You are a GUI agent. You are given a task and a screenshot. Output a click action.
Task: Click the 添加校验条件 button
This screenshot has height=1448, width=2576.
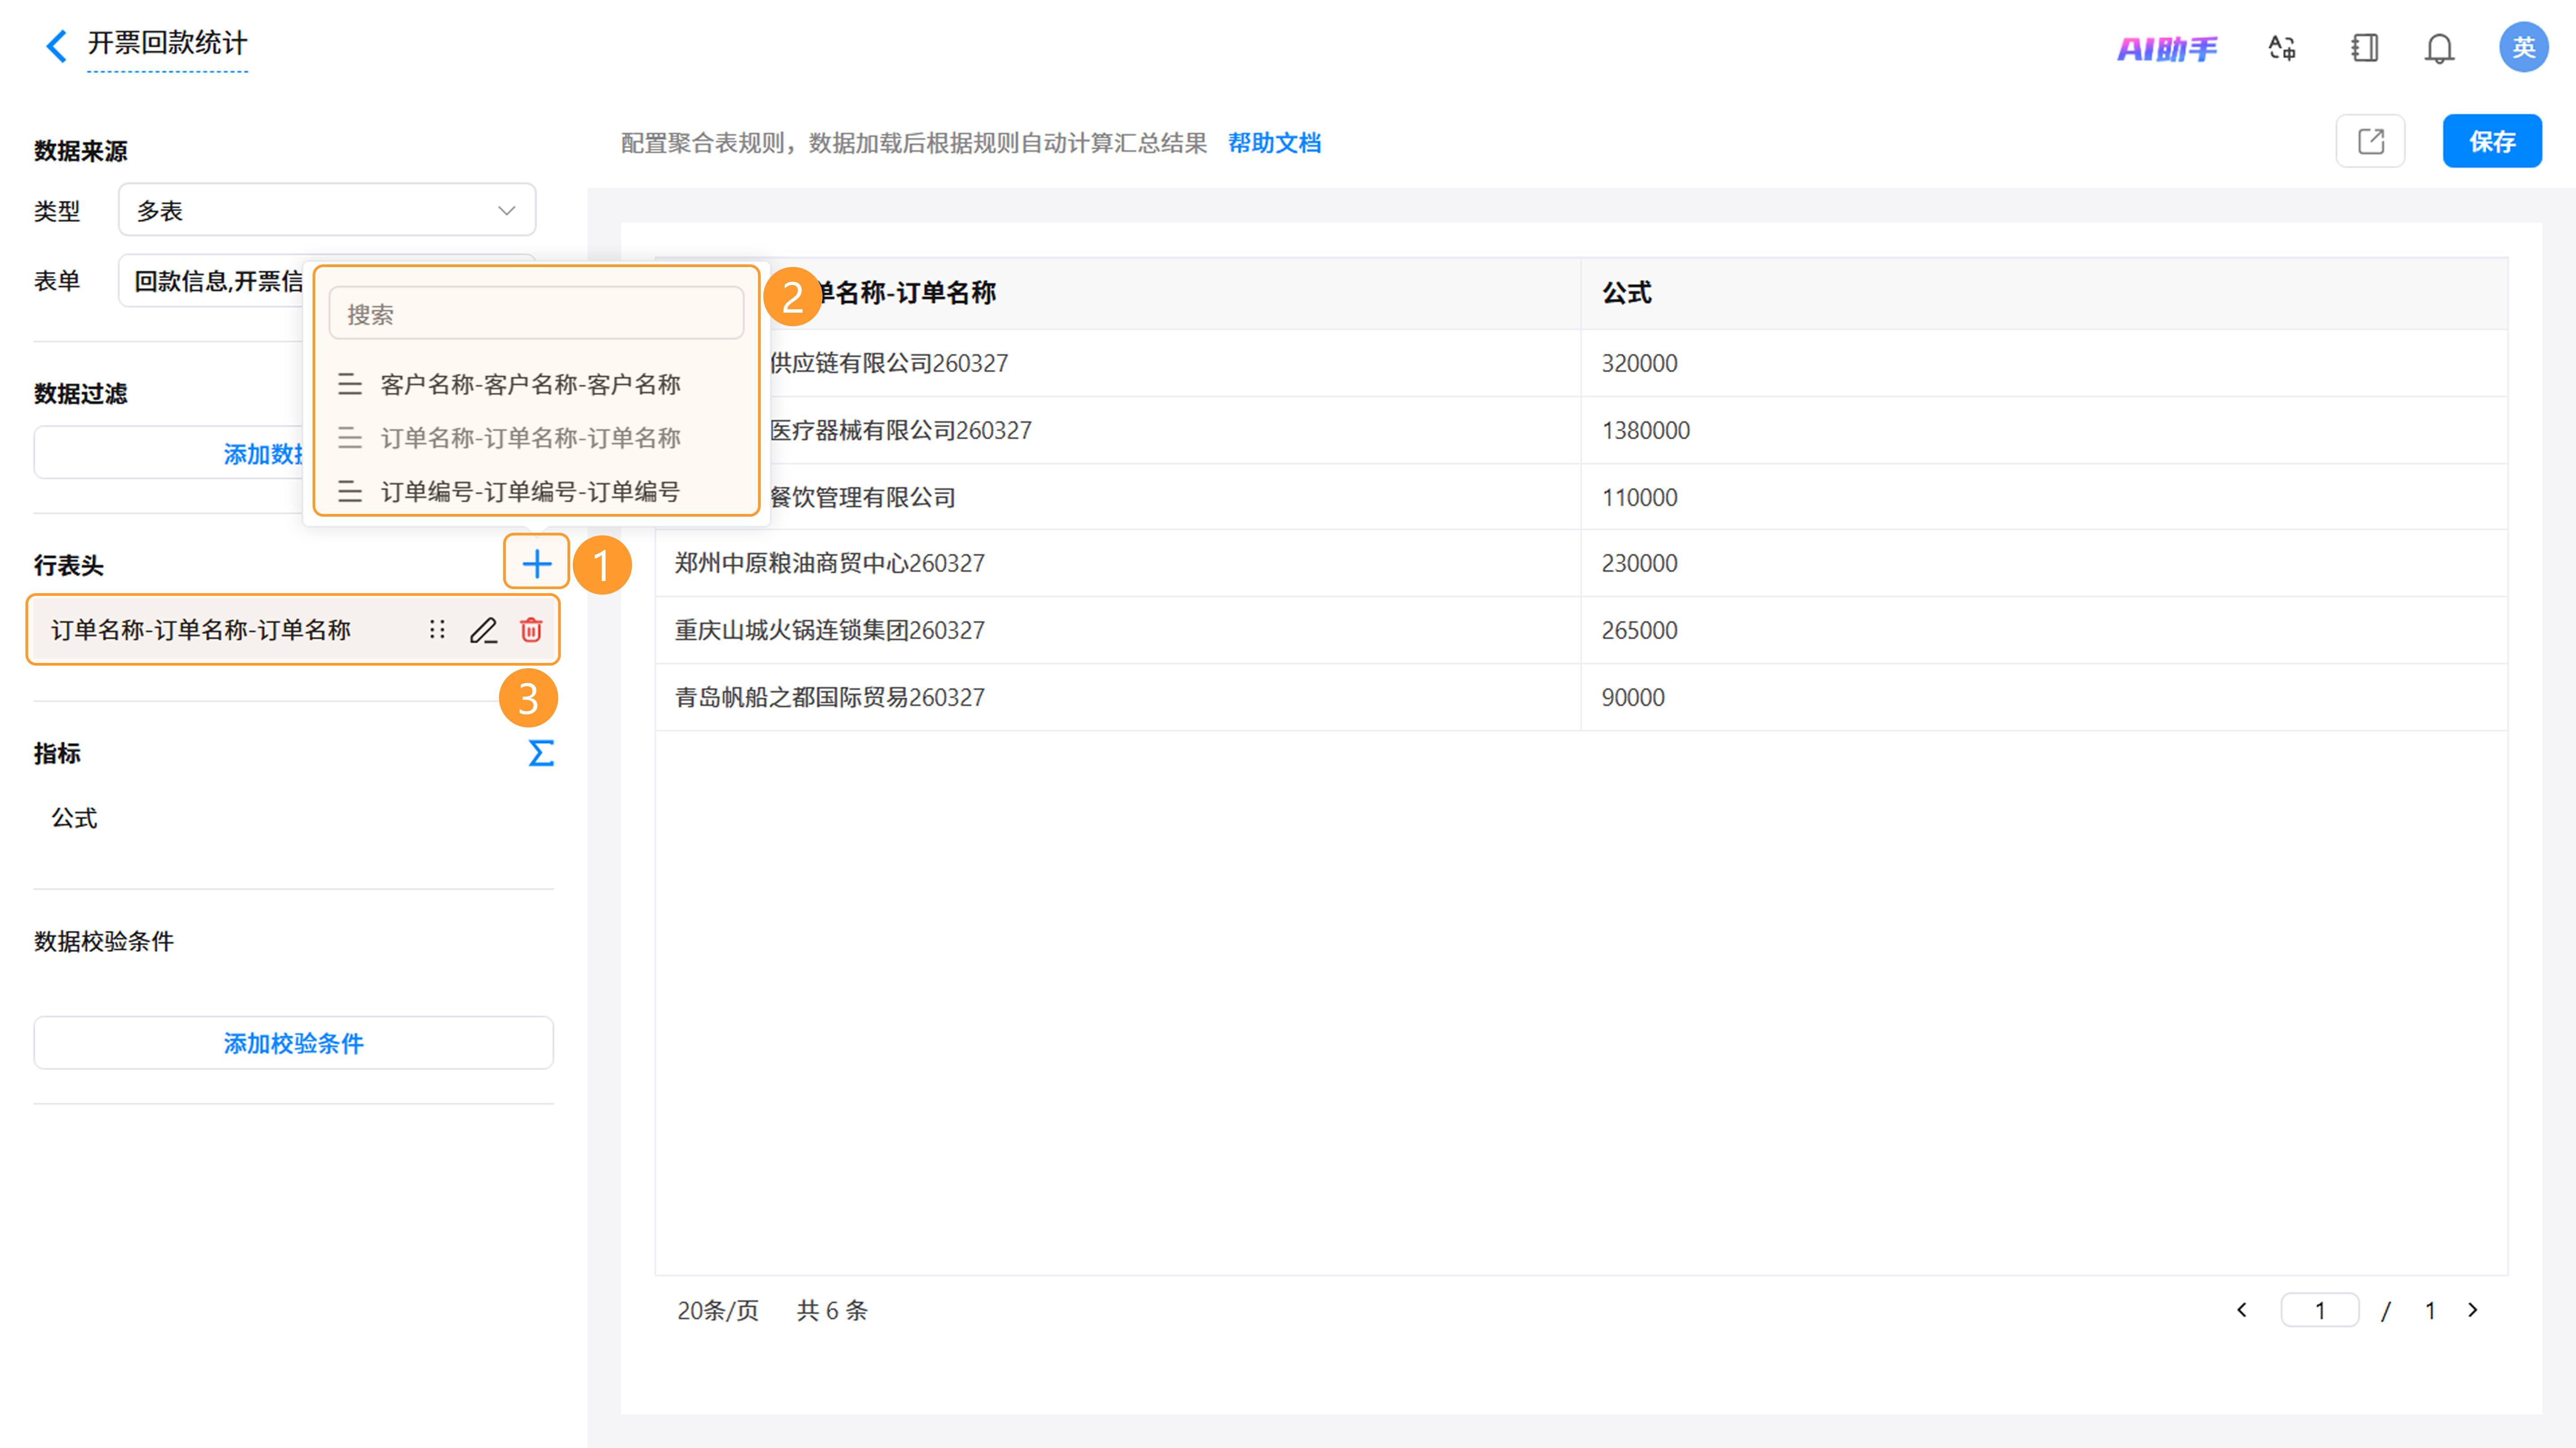click(x=294, y=1043)
